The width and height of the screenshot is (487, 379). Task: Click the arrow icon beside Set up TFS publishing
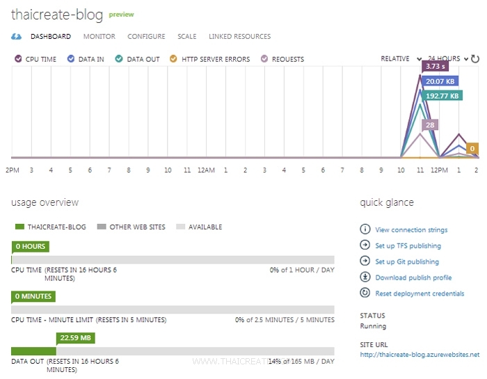coord(365,245)
